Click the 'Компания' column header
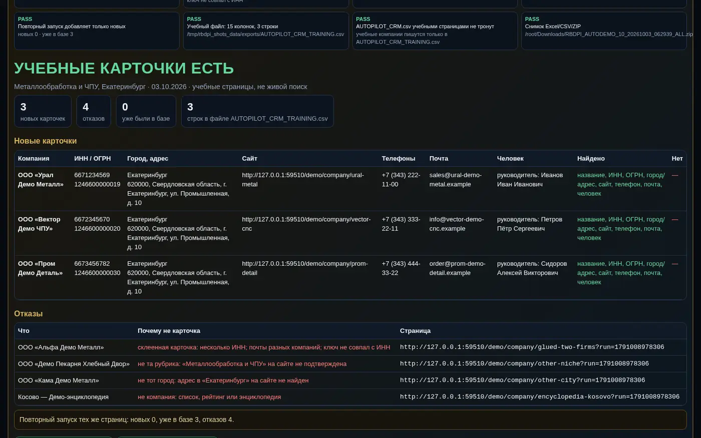 34,159
